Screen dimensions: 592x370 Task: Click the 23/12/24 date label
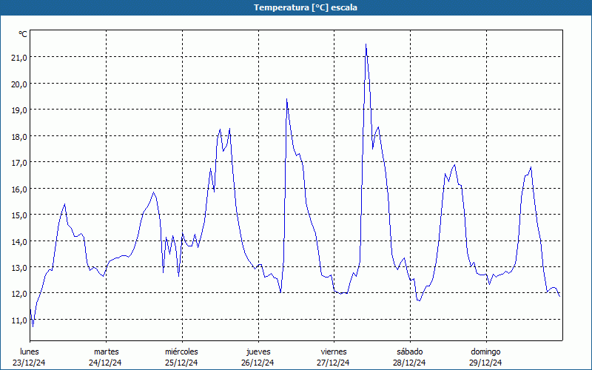coord(29,363)
